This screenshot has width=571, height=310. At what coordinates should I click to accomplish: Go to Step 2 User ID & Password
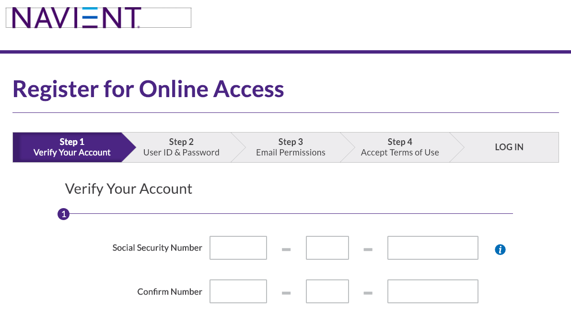(x=181, y=147)
